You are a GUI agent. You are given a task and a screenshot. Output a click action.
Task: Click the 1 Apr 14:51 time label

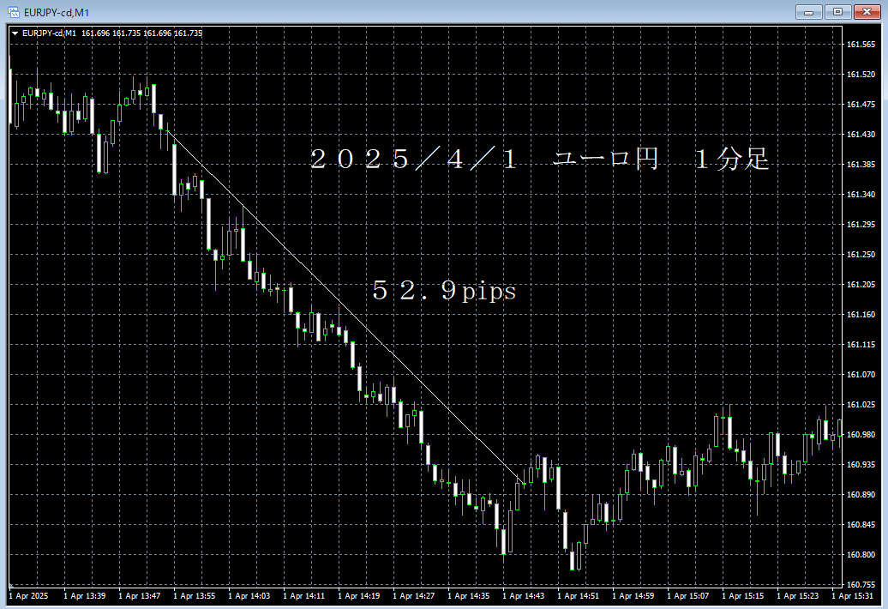[579, 596]
